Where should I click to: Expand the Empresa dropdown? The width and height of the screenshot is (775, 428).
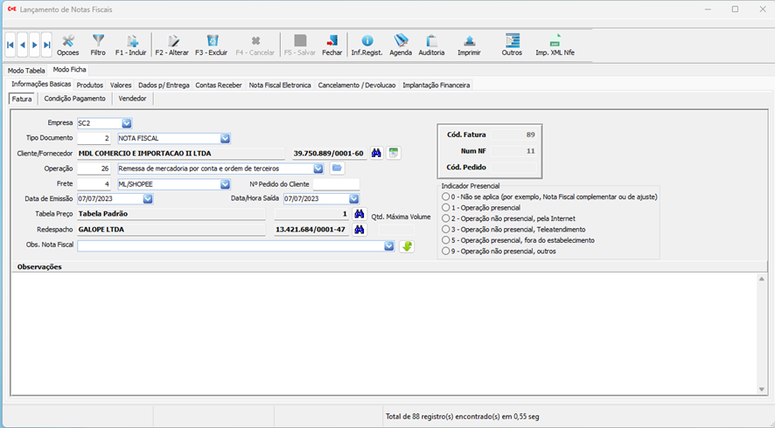tap(127, 123)
